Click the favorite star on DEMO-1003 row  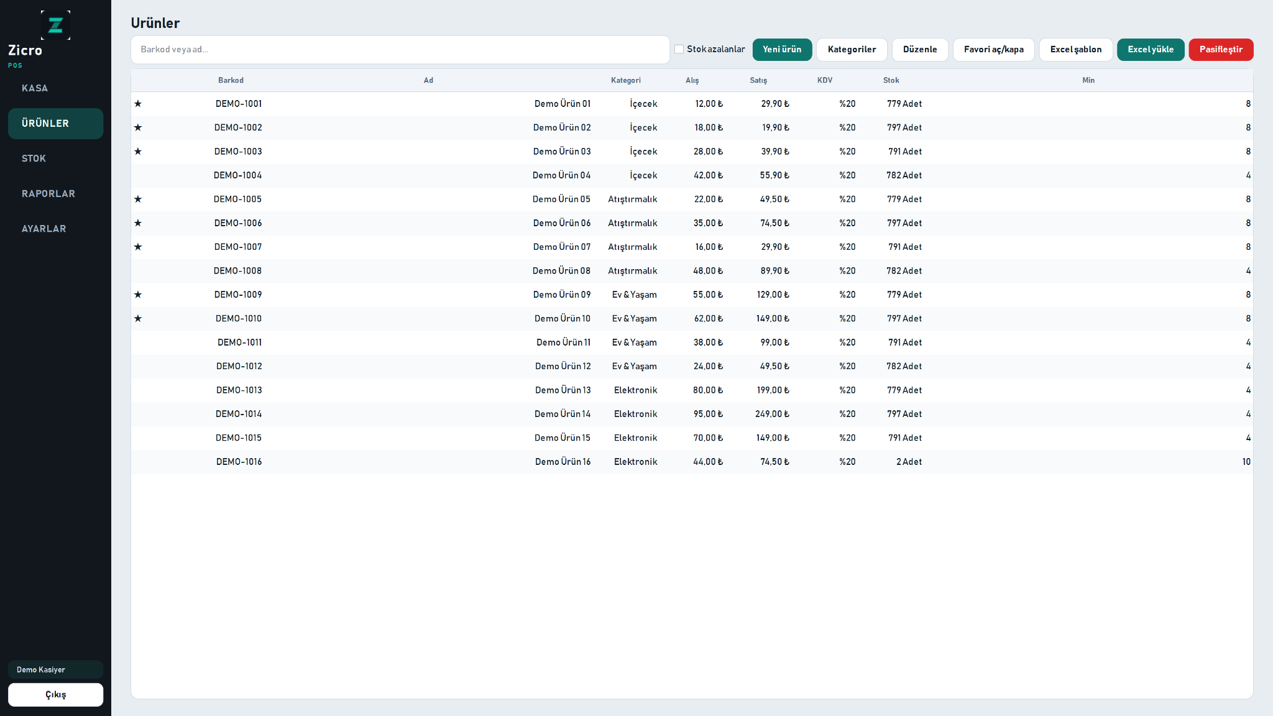pos(138,152)
